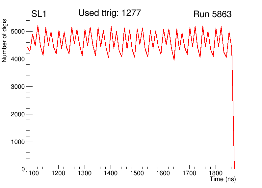
Task: Select the 'Used ttrig: 1277' plot title
Action: [x=110, y=13]
